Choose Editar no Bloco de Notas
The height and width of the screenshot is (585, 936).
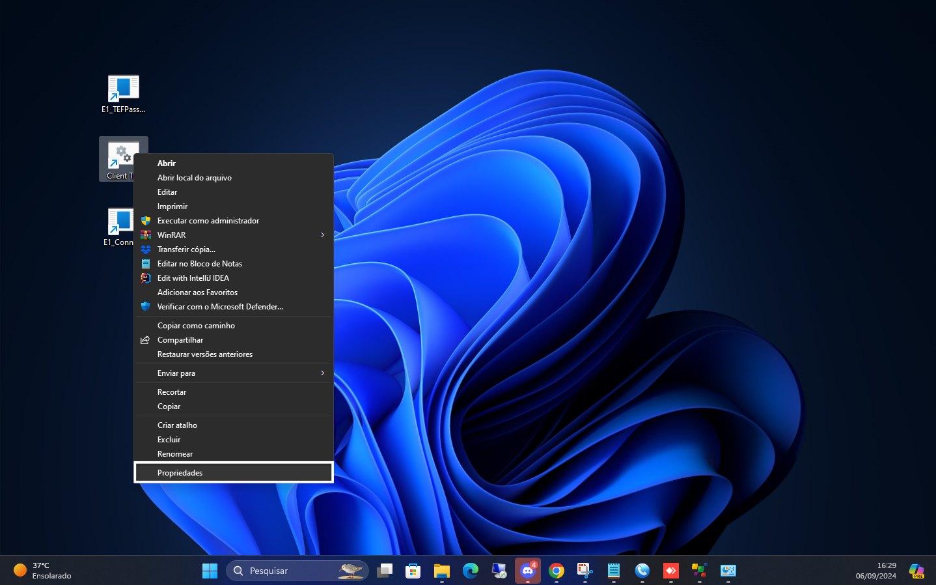point(234,264)
